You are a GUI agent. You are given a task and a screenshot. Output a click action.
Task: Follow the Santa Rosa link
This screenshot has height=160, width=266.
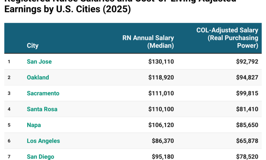(42, 109)
